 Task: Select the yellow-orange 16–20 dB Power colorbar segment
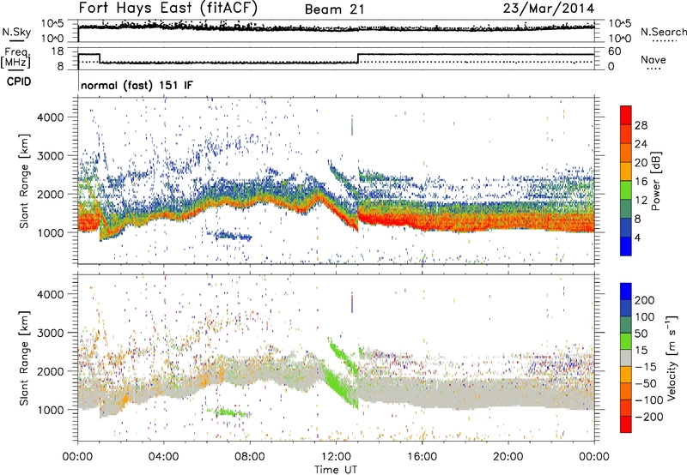click(626, 171)
